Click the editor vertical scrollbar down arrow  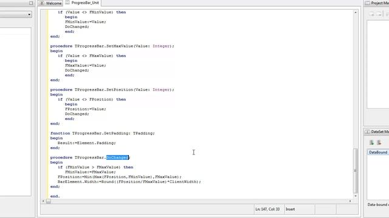tap(356, 196)
